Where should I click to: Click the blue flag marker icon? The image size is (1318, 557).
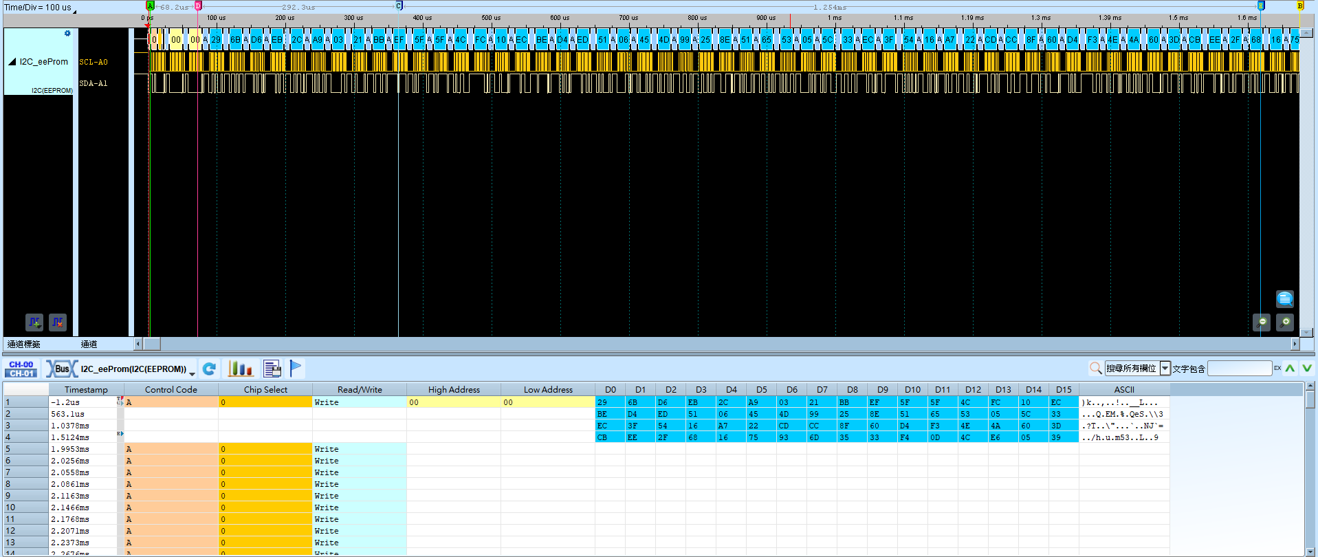296,369
